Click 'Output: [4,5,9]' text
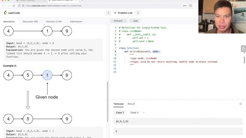246x138 pixels. coord(17,135)
